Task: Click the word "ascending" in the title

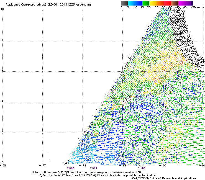Action: point(83,5)
